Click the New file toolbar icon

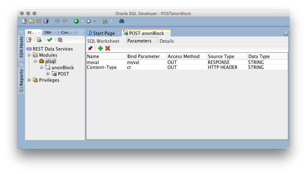[24, 21]
